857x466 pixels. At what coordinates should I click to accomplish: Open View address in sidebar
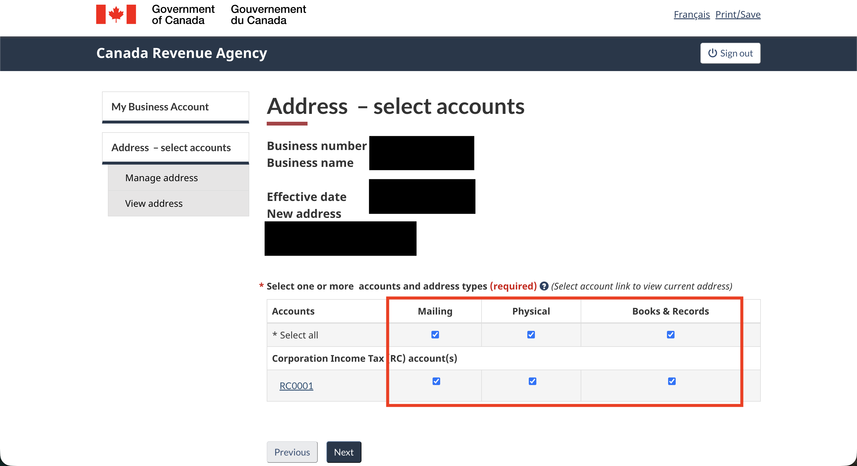tap(178, 203)
